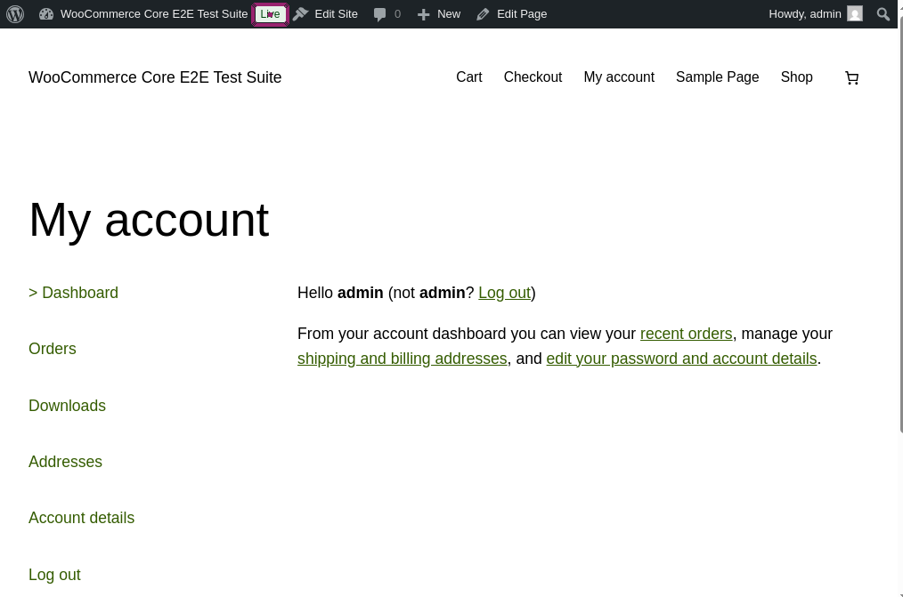Click the page's vertical scrollbar
This screenshot has width=903, height=597.
900,222
